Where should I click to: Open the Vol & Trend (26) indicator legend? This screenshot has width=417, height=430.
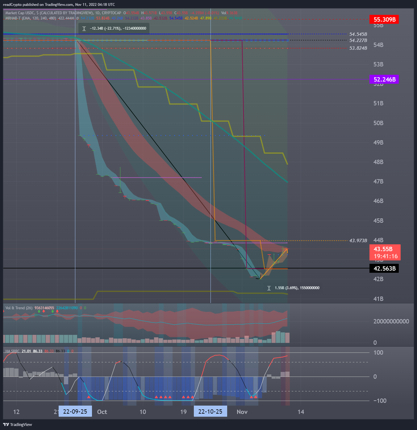(19, 308)
